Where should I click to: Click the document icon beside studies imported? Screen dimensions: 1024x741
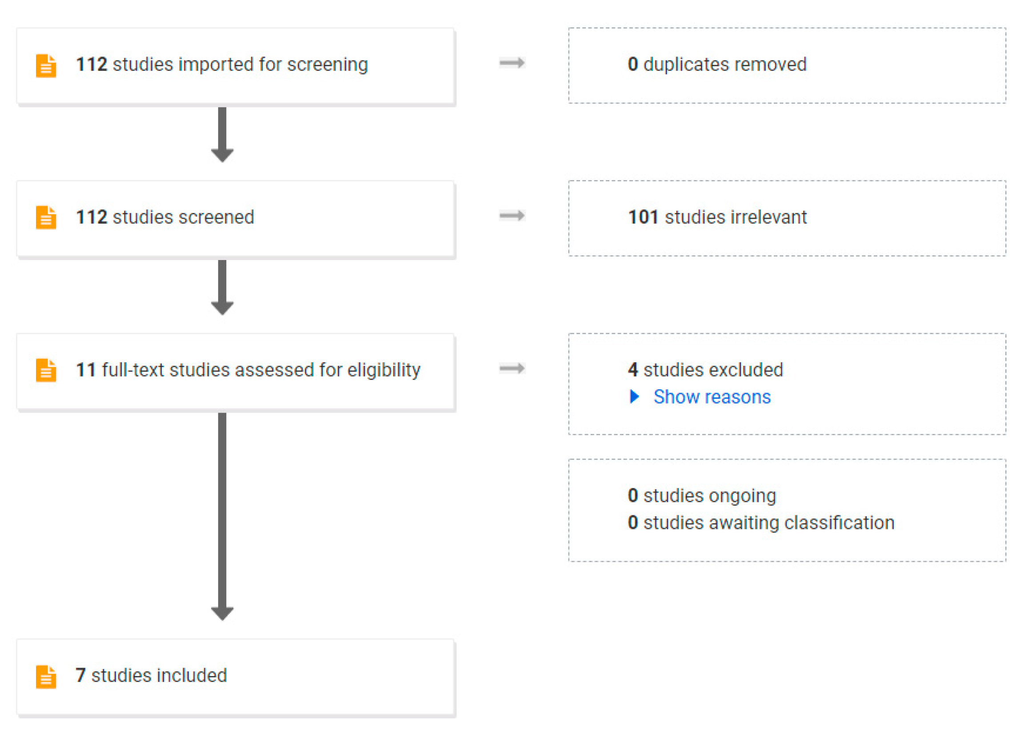(46, 66)
